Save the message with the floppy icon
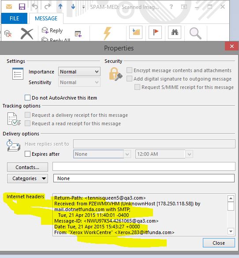 point(22,7)
